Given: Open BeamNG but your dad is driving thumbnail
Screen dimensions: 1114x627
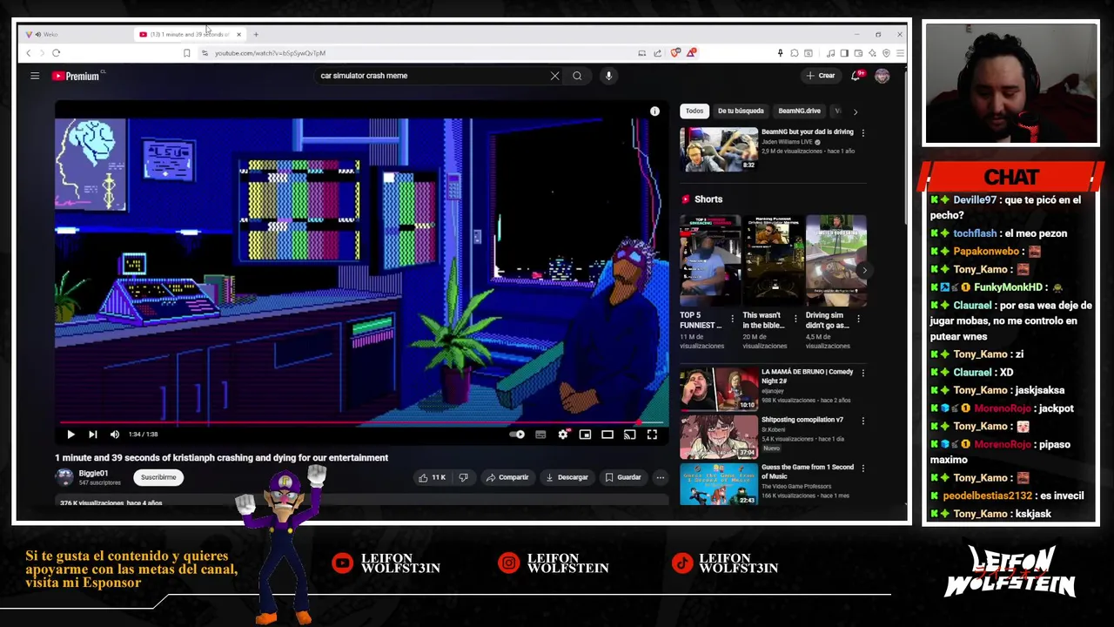Looking at the screenshot, I should [x=719, y=149].
